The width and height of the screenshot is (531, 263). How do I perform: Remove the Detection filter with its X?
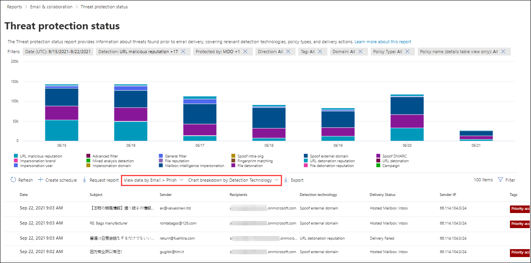click(183, 52)
